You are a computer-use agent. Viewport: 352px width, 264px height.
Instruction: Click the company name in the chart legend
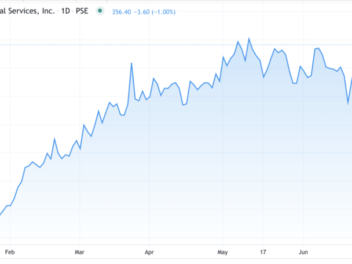tap(26, 11)
